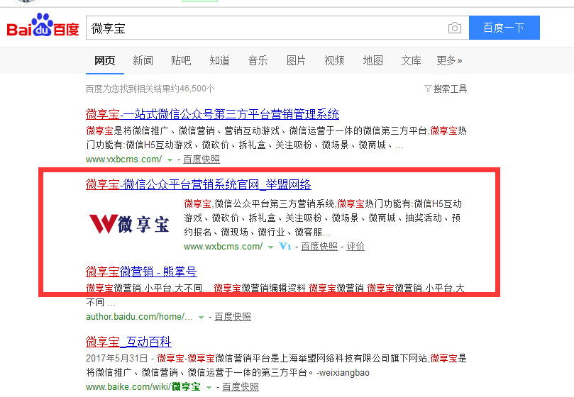Switch to the 音乐 tab
574x397 pixels.
(x=258, y=60)
